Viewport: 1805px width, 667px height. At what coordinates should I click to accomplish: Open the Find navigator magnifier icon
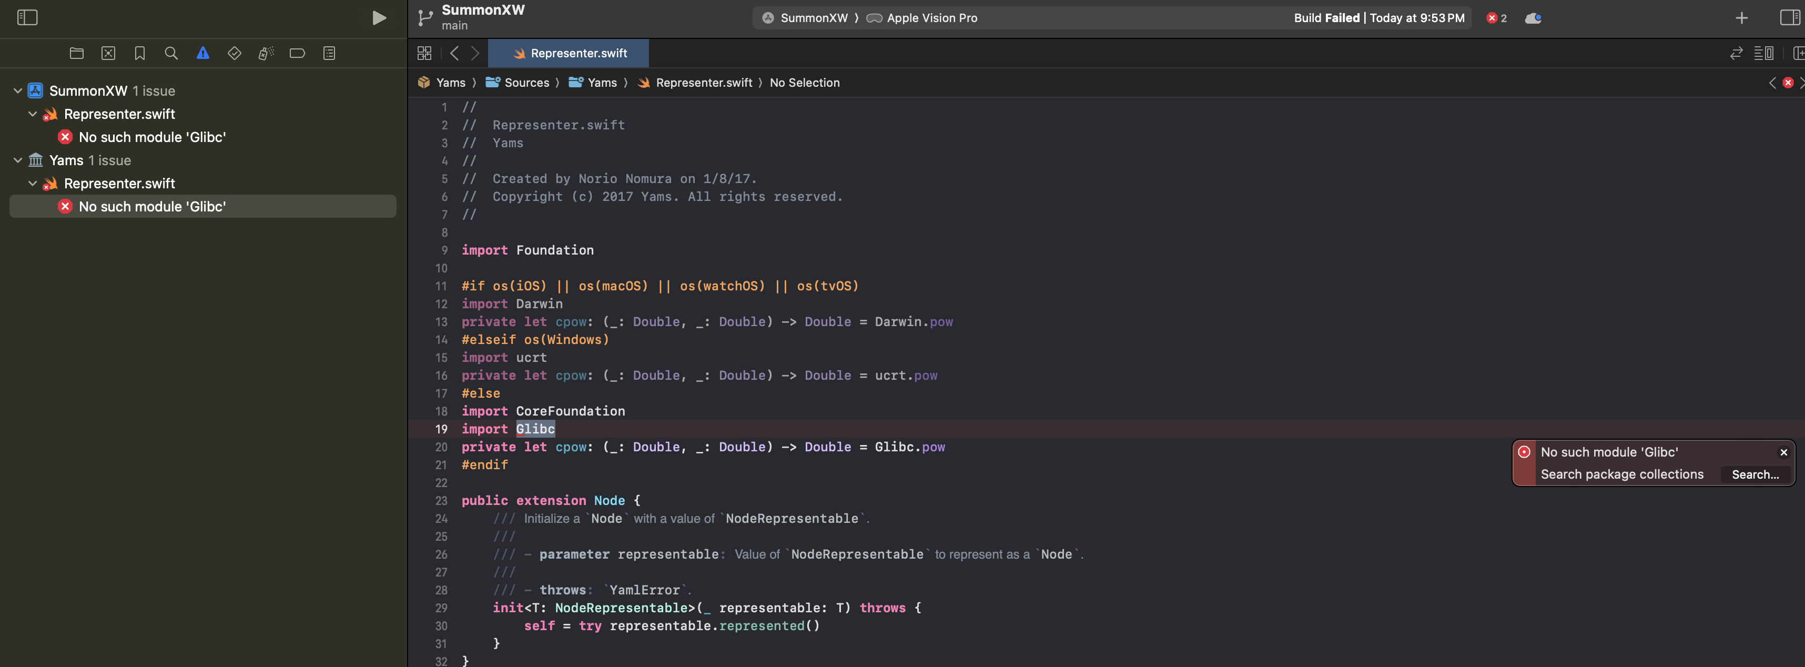[171, 53]
